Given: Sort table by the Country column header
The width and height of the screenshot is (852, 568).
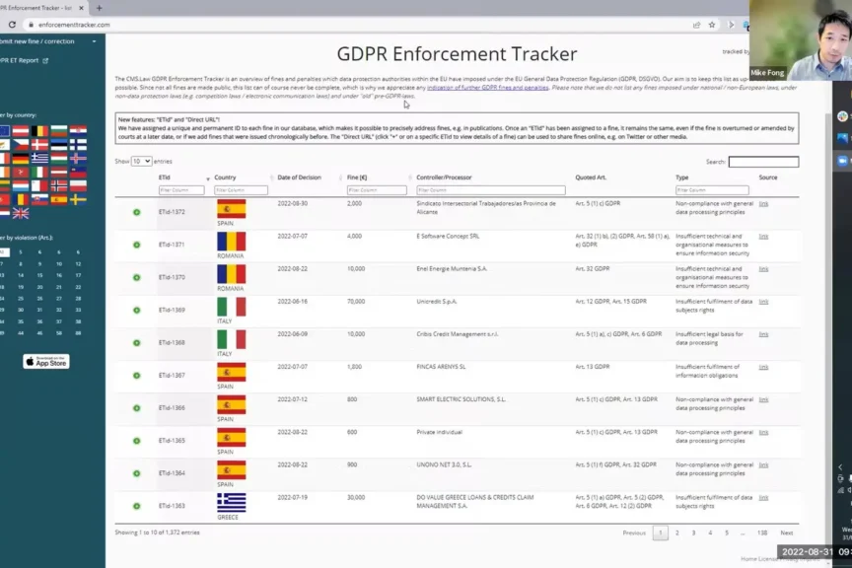Looking at the screenshot, I should pos(225,177).
